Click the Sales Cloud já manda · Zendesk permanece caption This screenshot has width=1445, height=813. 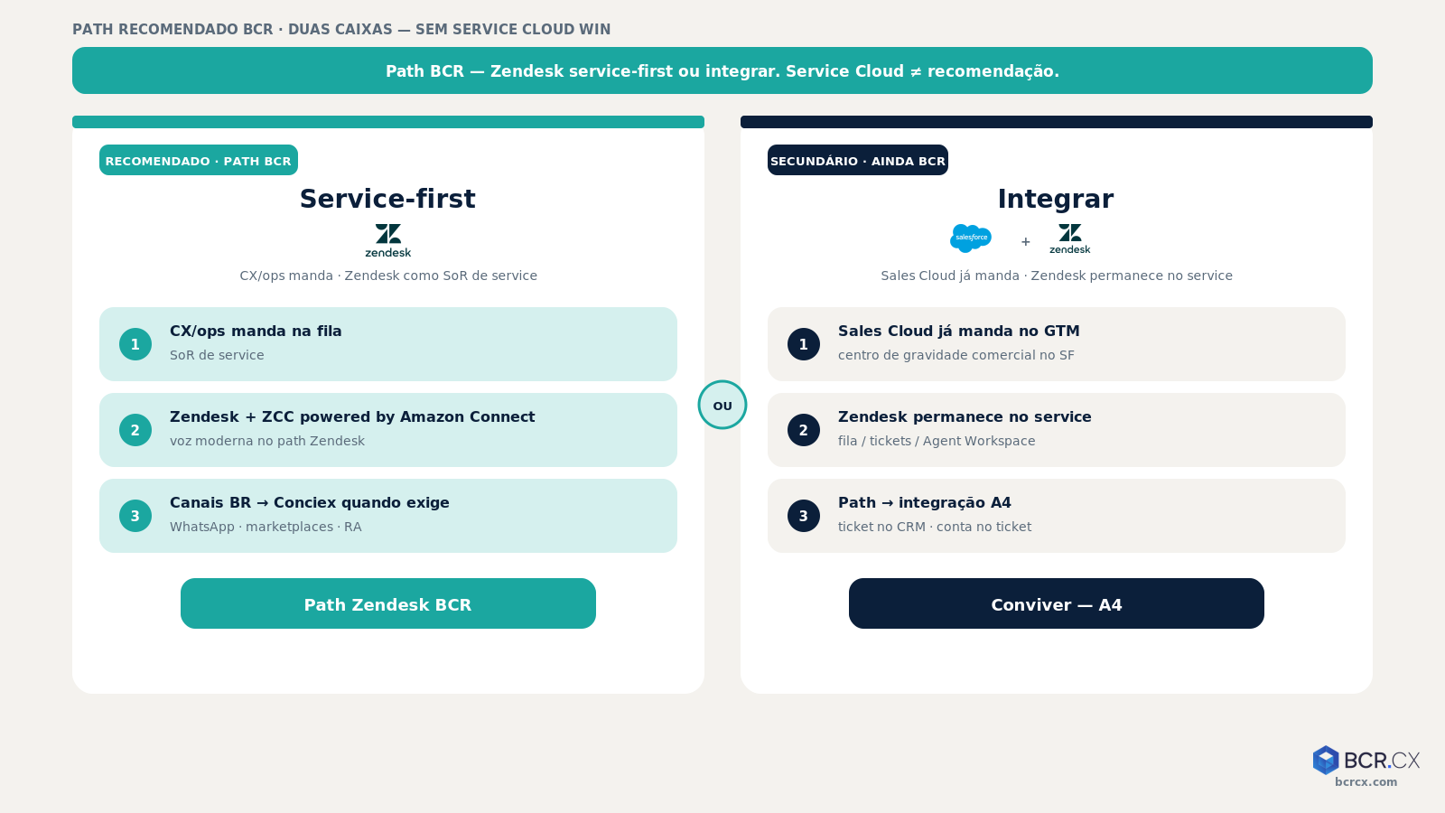tap(1057, 276)
